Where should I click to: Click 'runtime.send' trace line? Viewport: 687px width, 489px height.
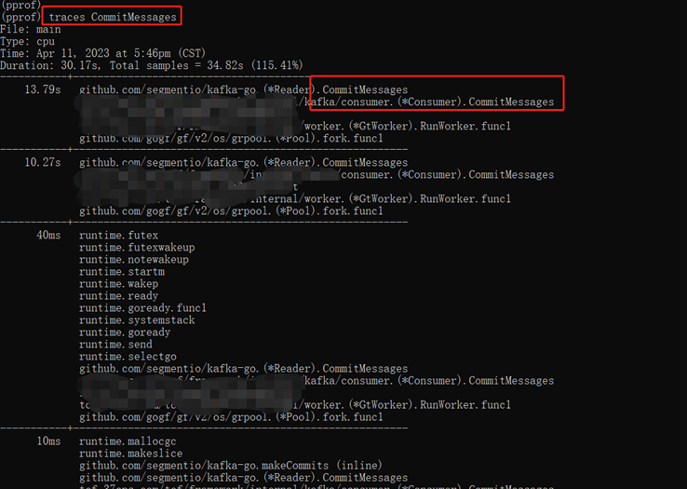(115, 345)
